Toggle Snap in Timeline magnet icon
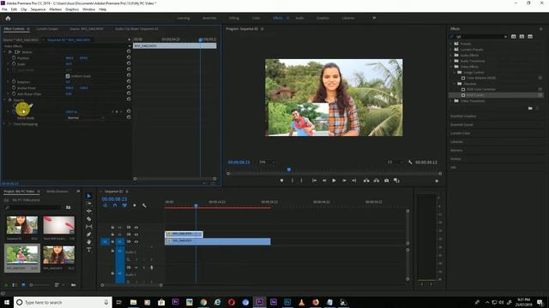 tap(115, 205)
